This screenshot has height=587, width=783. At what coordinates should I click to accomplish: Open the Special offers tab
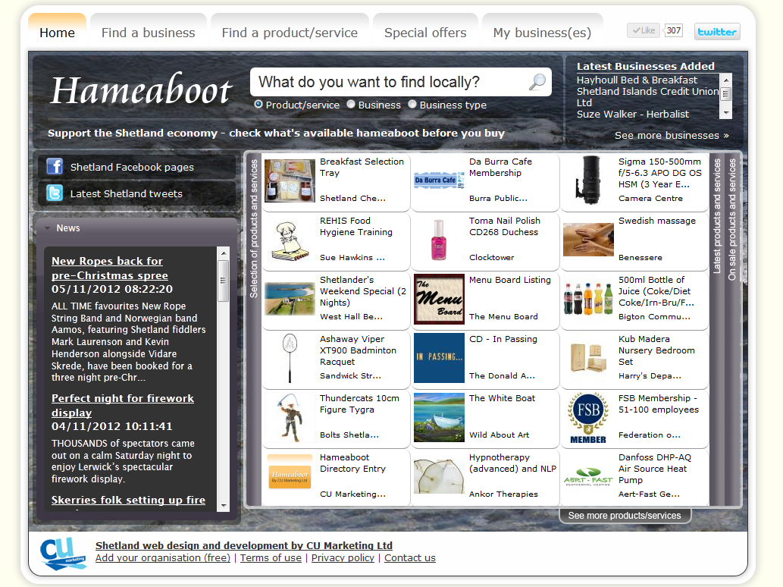pyautogui.click(x=425, y=33)
